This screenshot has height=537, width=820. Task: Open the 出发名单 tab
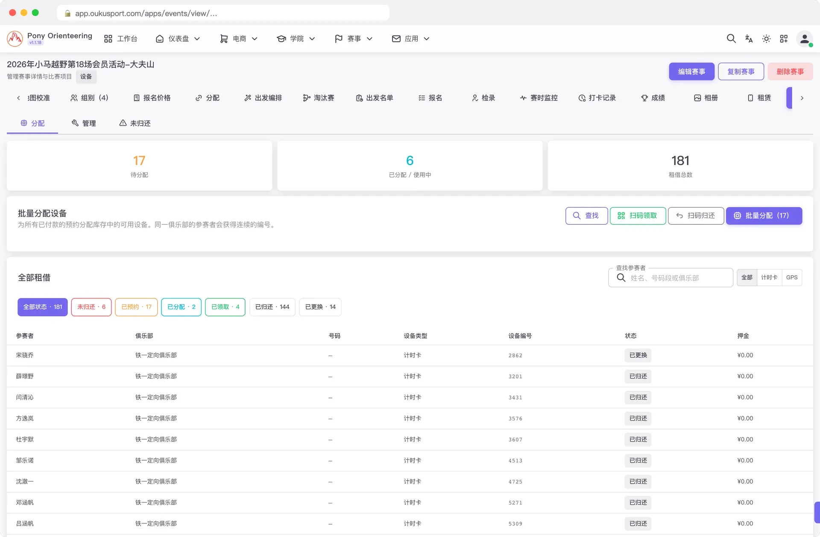pyautogui.click(x=375, y=98)
